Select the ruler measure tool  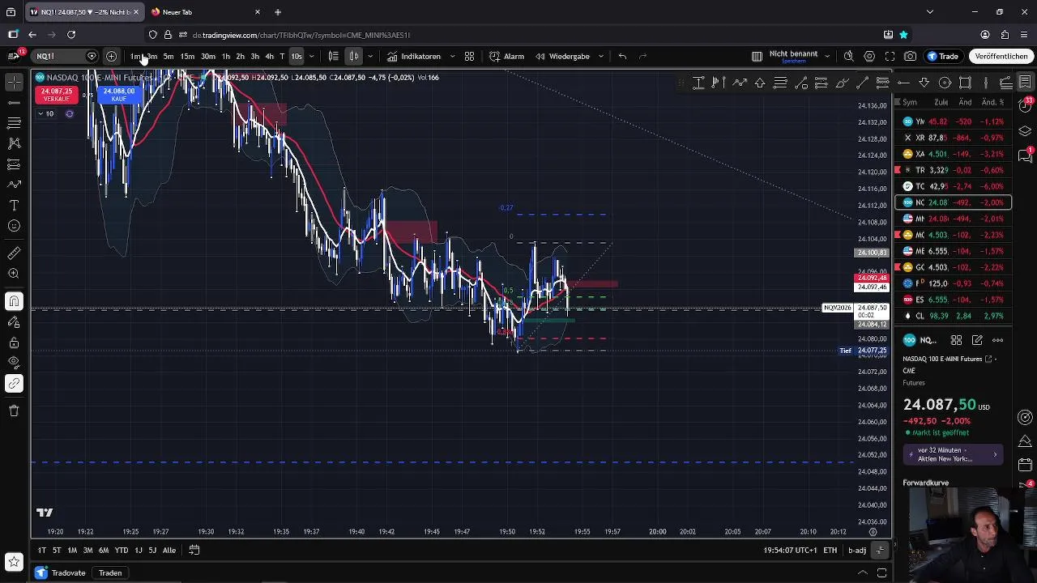click(x=14, y=253)
